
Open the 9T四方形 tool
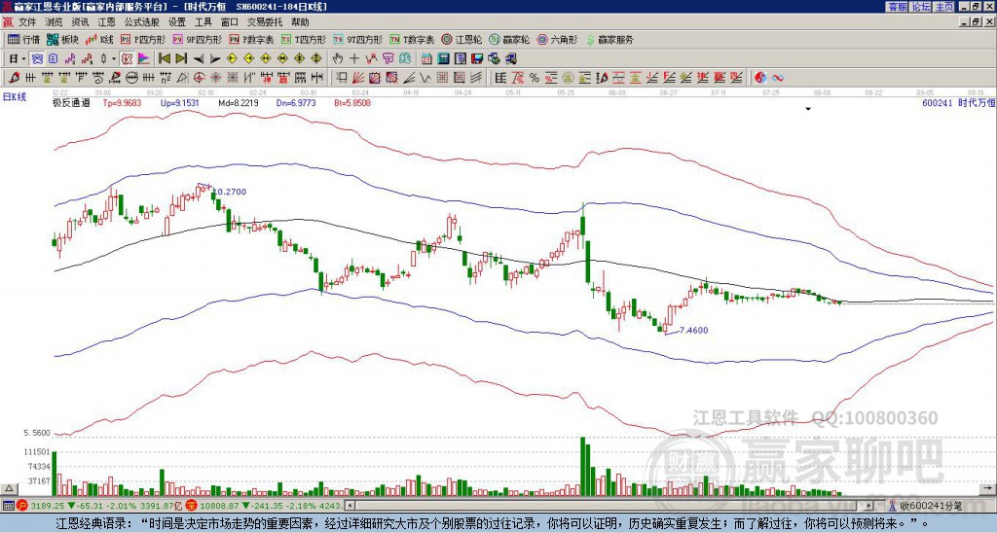tap(358, 39)
